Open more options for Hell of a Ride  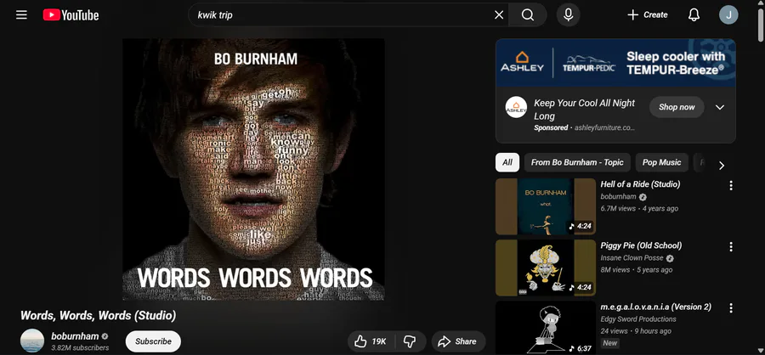731,185
